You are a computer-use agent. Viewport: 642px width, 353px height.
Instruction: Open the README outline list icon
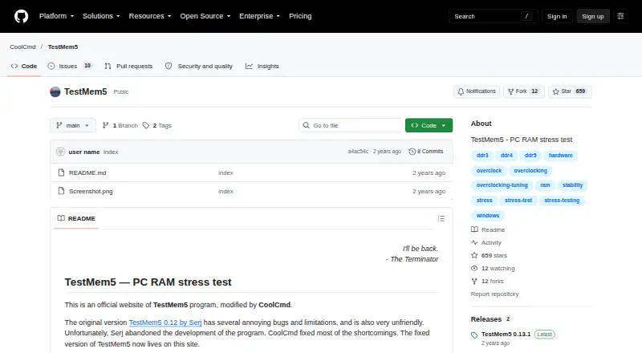(441, 218)
